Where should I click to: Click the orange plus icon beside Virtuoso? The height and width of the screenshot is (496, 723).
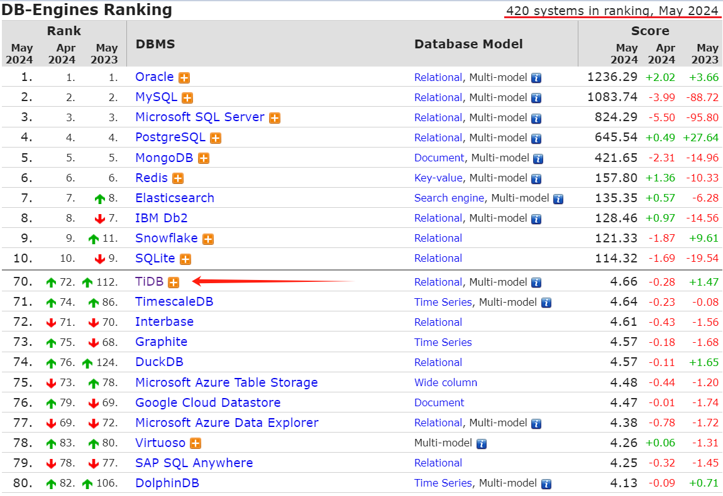pos(196,443)
